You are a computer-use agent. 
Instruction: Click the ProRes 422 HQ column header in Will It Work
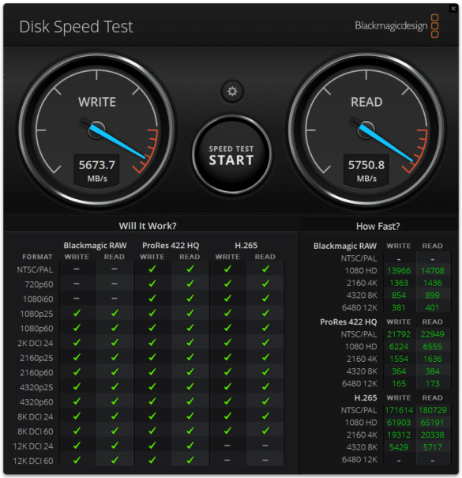[171, 246]
